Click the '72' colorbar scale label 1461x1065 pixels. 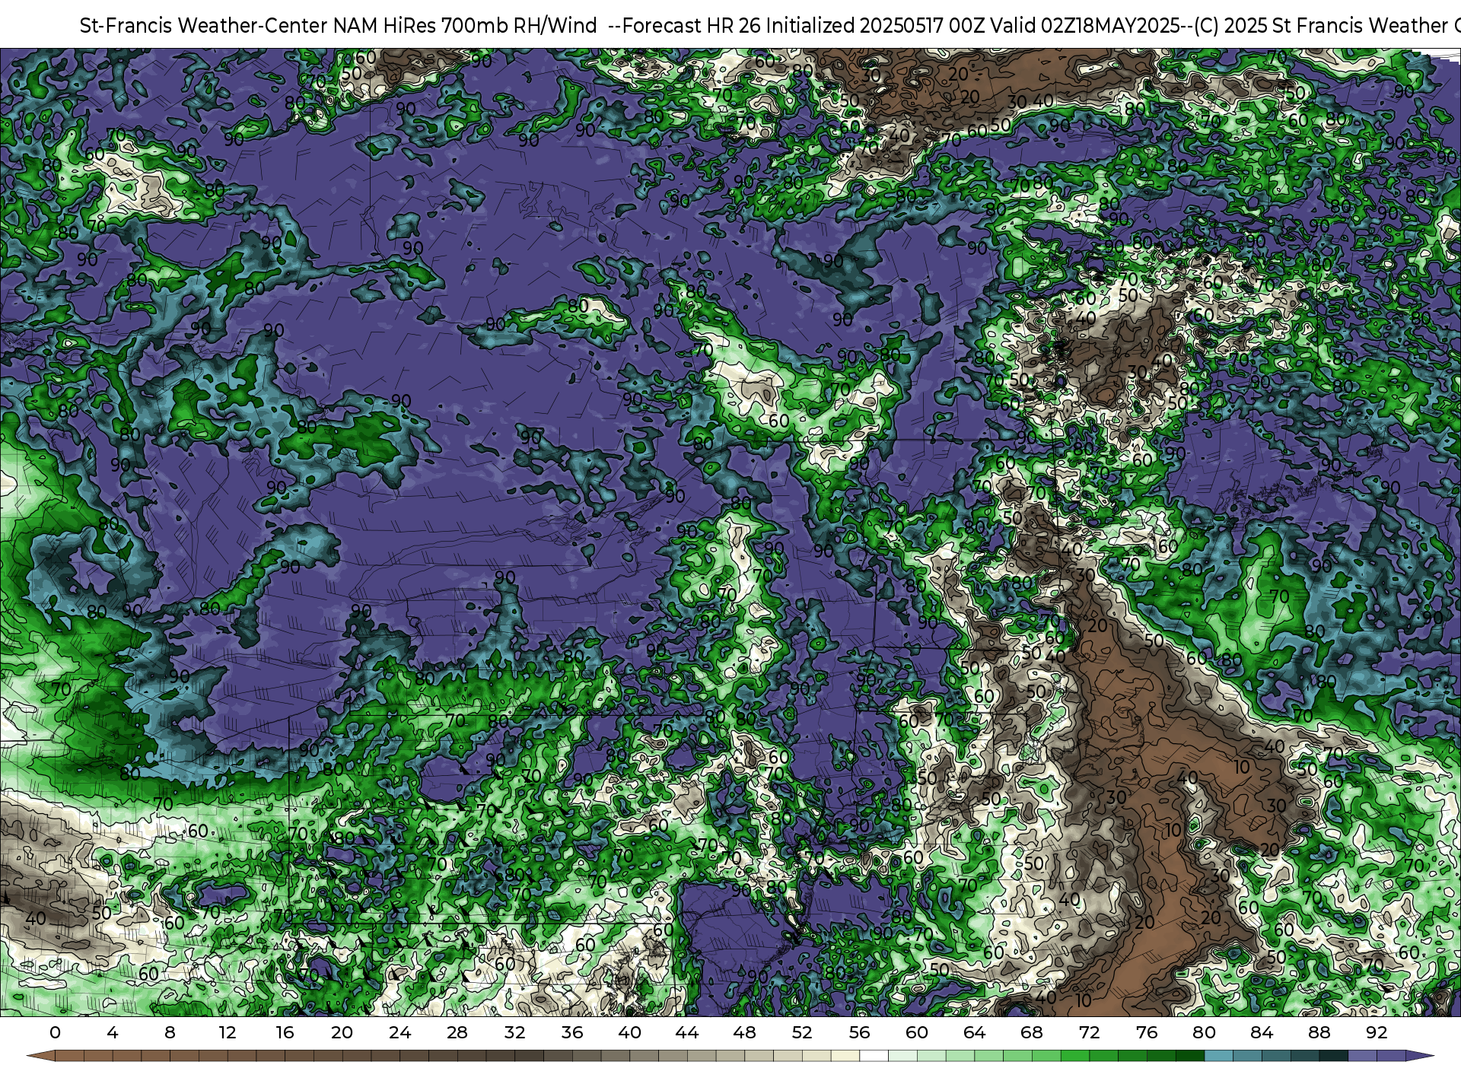coord(1089,1032)
